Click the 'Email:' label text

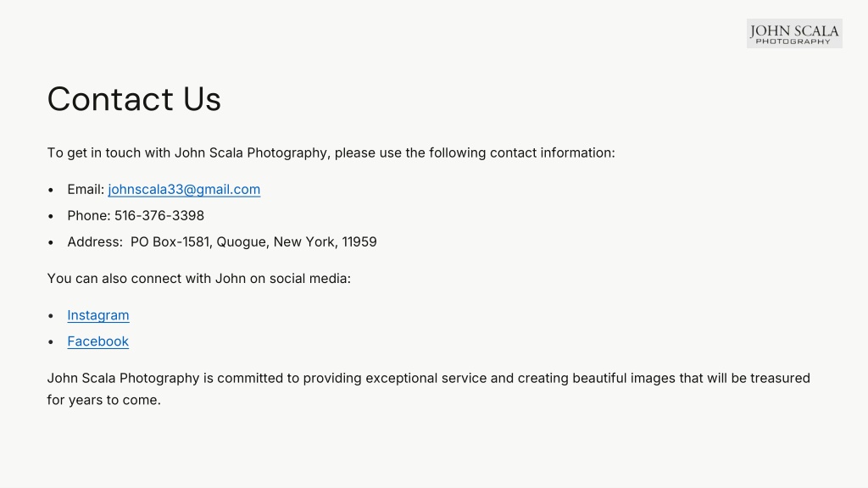(x=86, y=189)
